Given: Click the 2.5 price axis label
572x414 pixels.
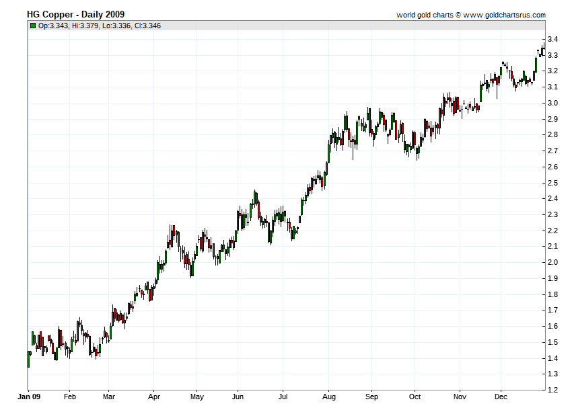Looking at the screenshot, I should (x=552, y=183).
